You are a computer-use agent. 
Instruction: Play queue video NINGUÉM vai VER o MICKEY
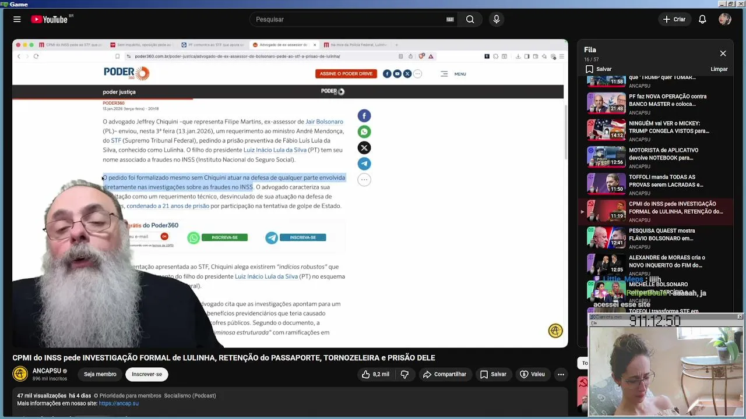coord(657,131)
